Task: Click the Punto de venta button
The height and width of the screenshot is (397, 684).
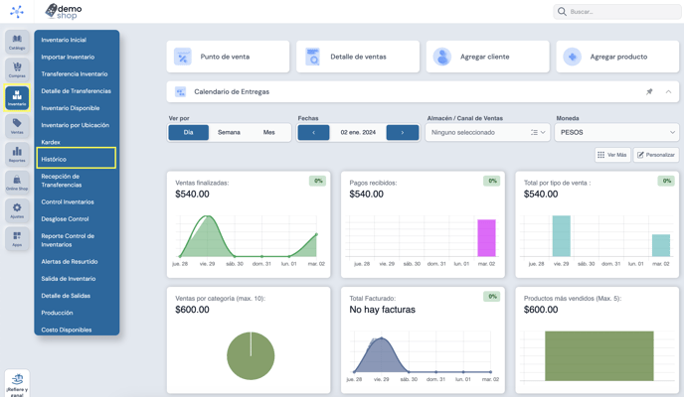Action: [228, 57]
